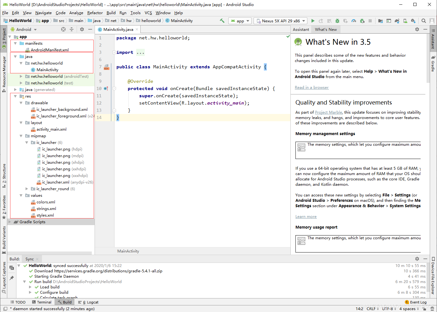Open Assistant panel gear settings

click(x=417, y=29)
